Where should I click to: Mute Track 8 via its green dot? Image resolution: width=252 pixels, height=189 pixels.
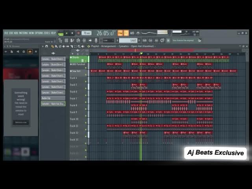tap(86, 109)
